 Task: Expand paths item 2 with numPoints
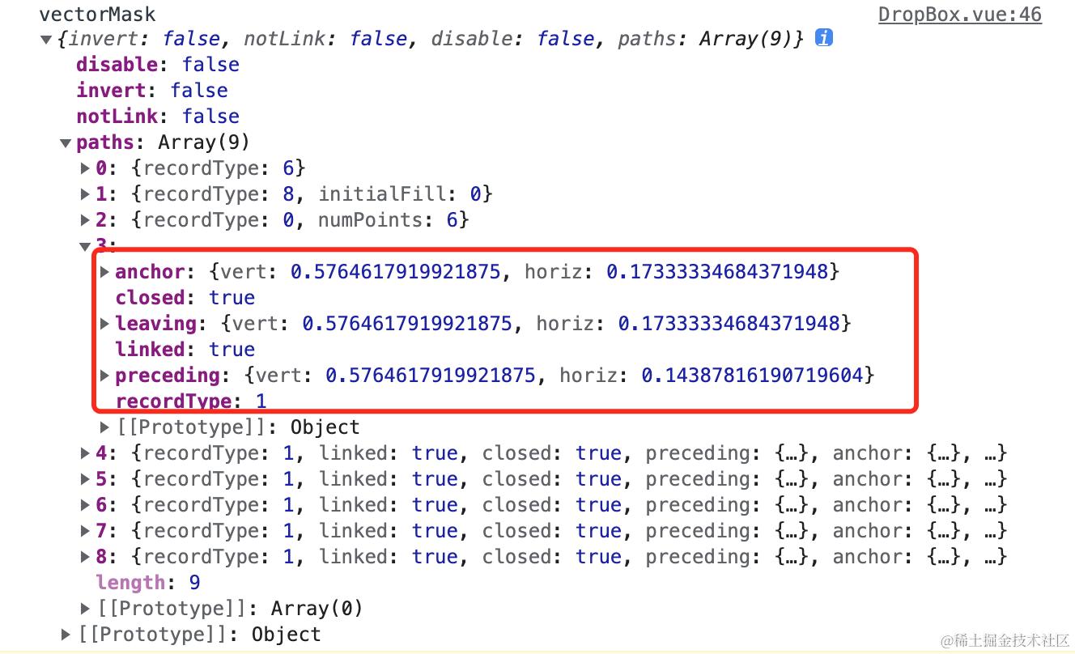coord(85,220)
